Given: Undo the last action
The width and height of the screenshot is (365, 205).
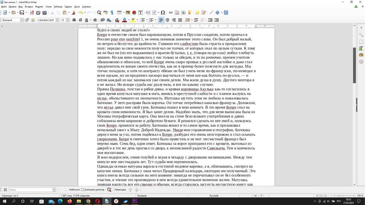Looking at the screenshot, I should pos(81,13).
